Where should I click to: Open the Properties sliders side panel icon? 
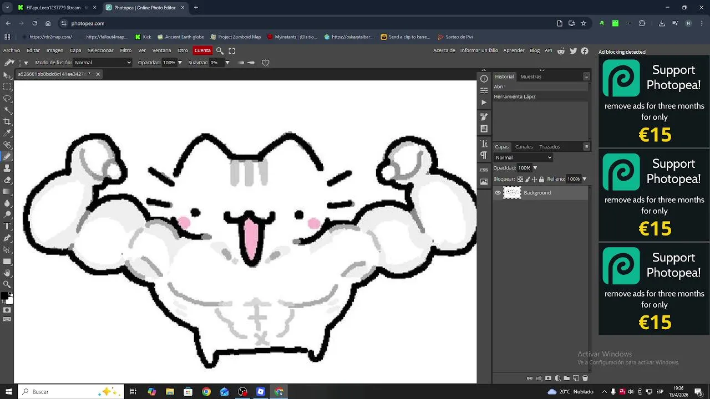pos(484,90)
